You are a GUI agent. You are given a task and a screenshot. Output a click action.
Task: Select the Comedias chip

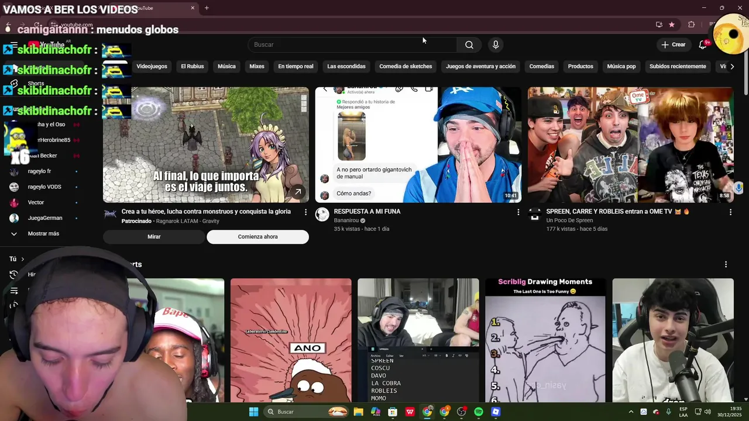click(x=542, y=66)
